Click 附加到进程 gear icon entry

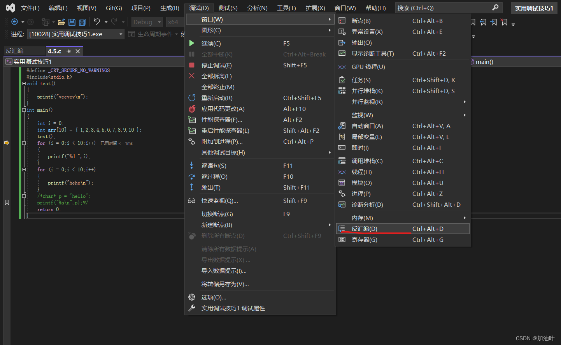(x=260, y=141)
